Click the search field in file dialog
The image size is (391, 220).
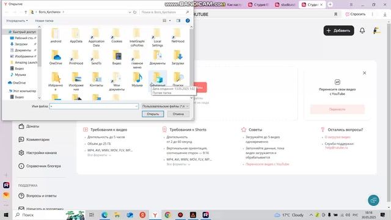(164, 12)
